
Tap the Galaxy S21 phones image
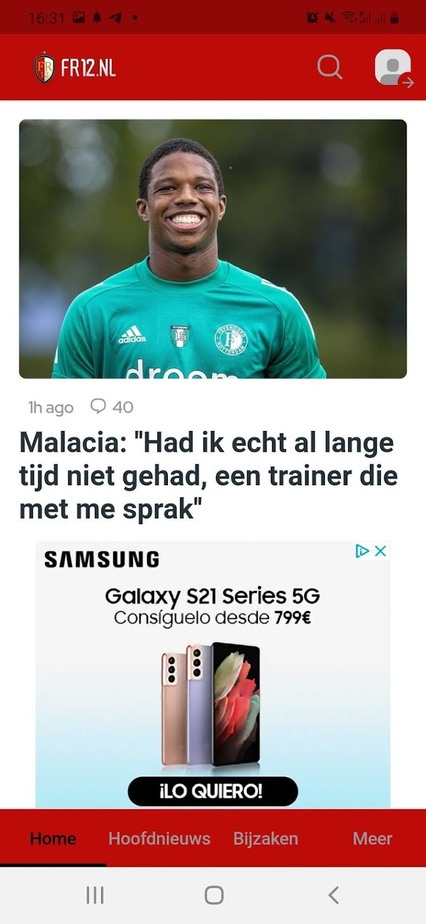[211, 704]
